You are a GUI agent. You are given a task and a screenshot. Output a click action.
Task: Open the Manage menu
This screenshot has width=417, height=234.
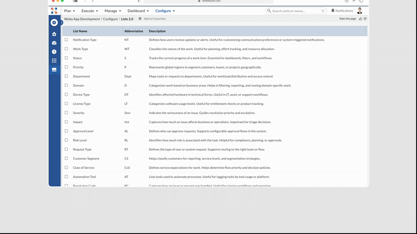pos(113,11)
